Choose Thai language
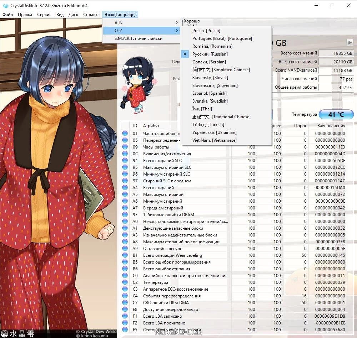Image resolution: width=357 pixels, height=338 pixels. coord(226,109)
